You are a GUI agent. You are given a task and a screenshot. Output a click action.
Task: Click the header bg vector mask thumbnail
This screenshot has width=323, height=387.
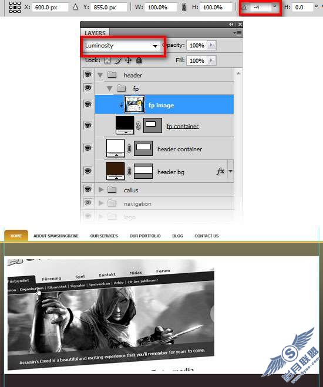point(143,171)
